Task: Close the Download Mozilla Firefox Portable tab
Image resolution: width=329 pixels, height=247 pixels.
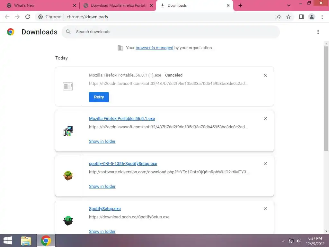Action: point(151,5)
